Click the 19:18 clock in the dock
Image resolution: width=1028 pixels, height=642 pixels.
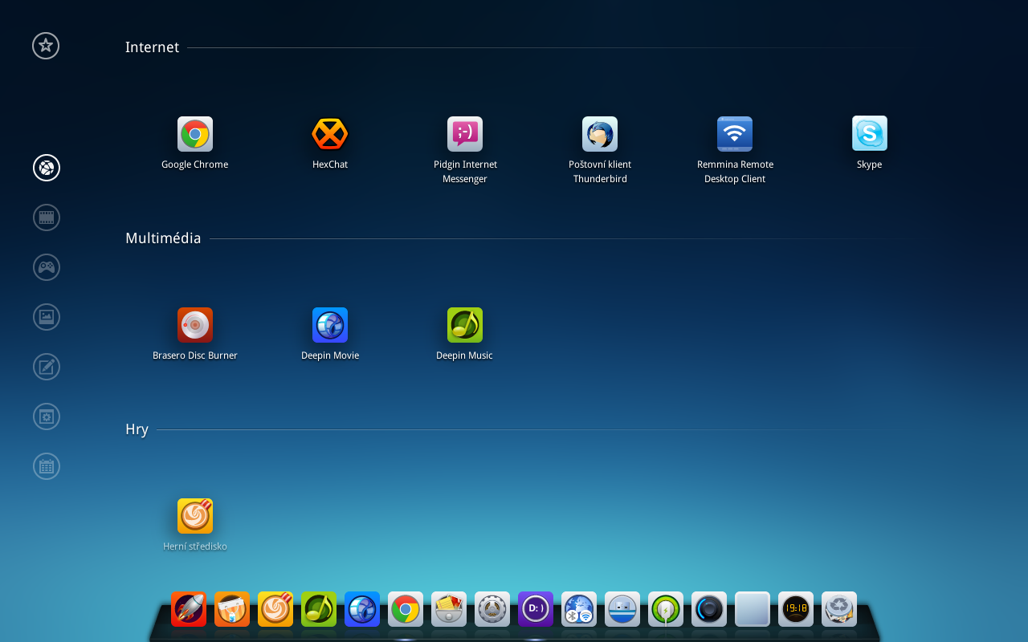pos(795,610)
